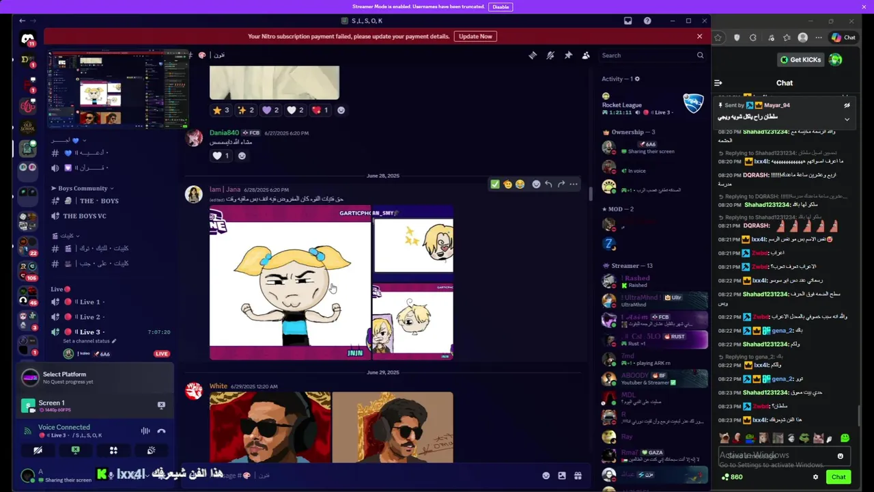Screen dimensions: 874x492
Task: Click the Discord search field
Action: pos(652,55)
